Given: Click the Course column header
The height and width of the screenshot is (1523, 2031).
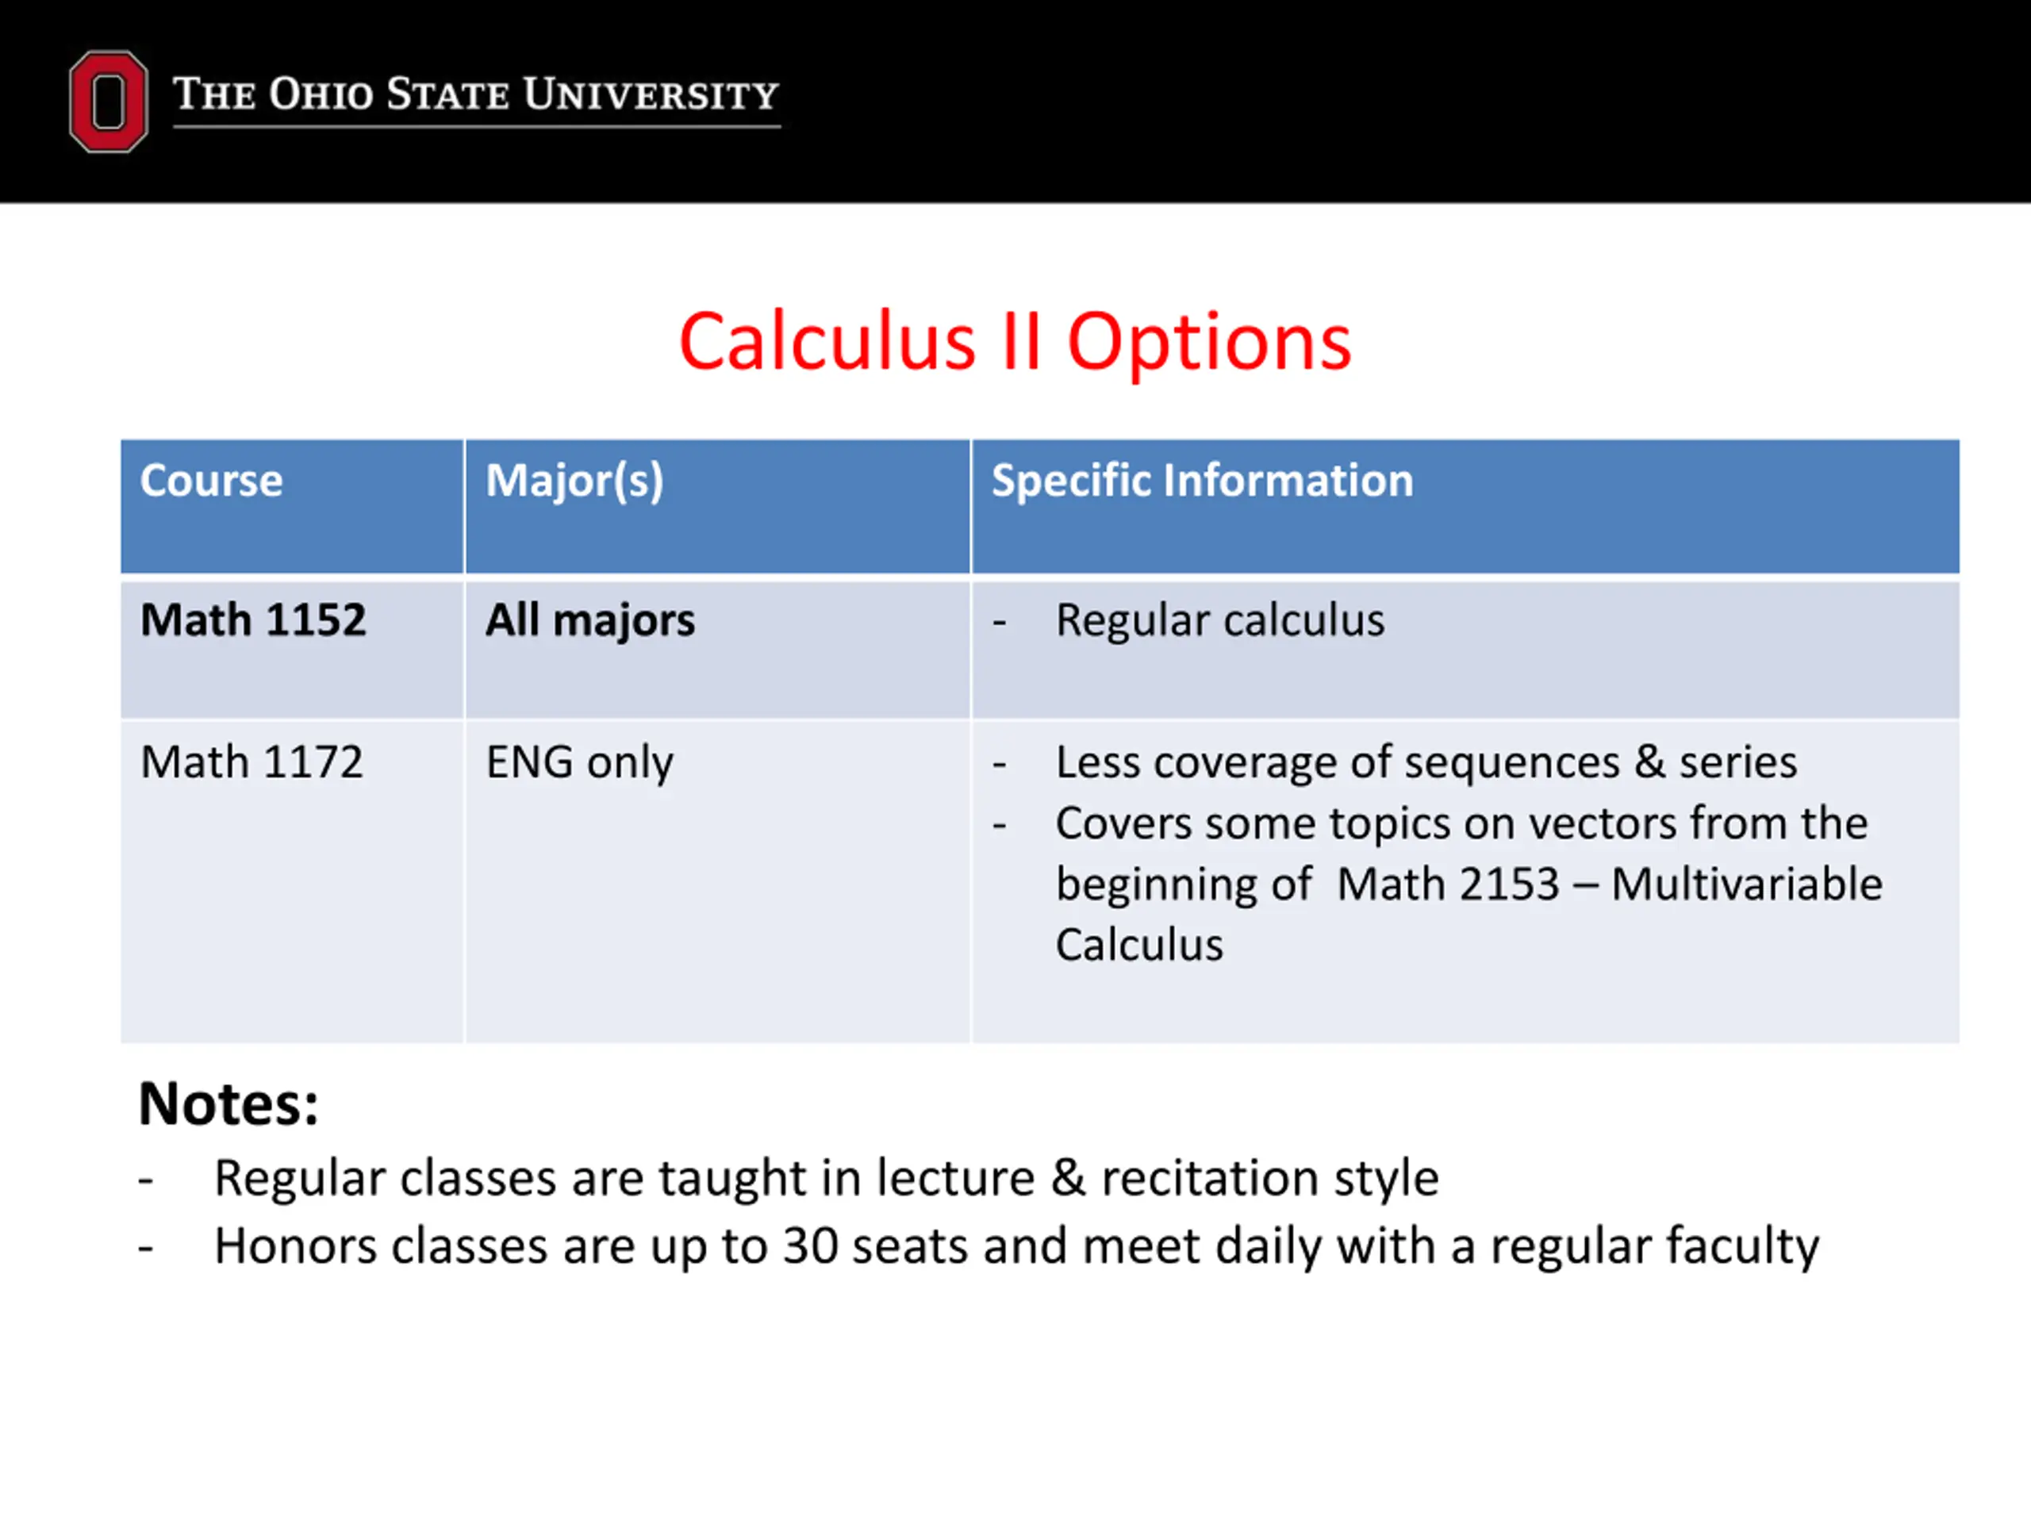Looking at the screenshot, I should click(x=211, y=480).
